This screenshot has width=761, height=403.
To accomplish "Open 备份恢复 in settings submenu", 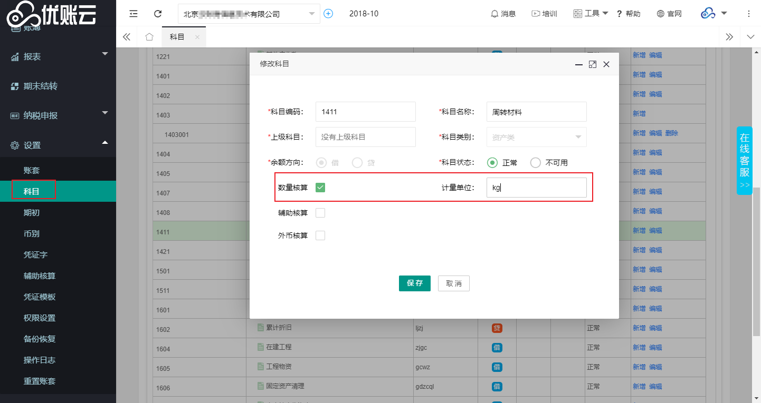I will 58,339.
